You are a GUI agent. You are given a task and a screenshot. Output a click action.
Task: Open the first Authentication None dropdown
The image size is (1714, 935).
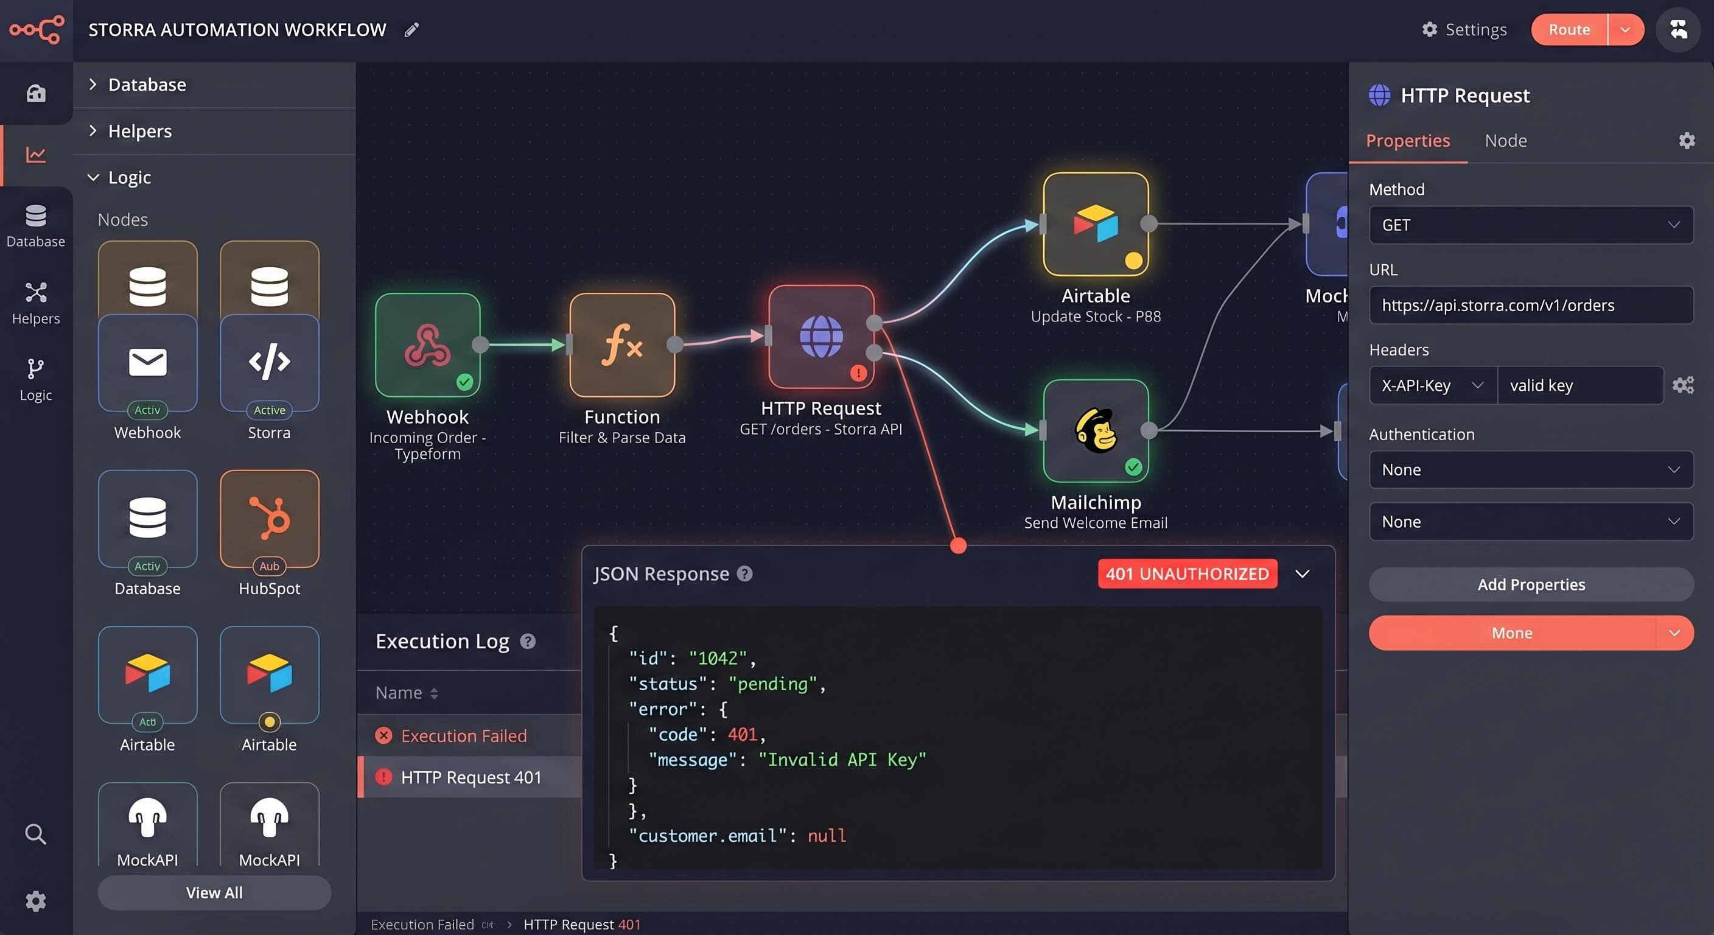coord(1531,470)
